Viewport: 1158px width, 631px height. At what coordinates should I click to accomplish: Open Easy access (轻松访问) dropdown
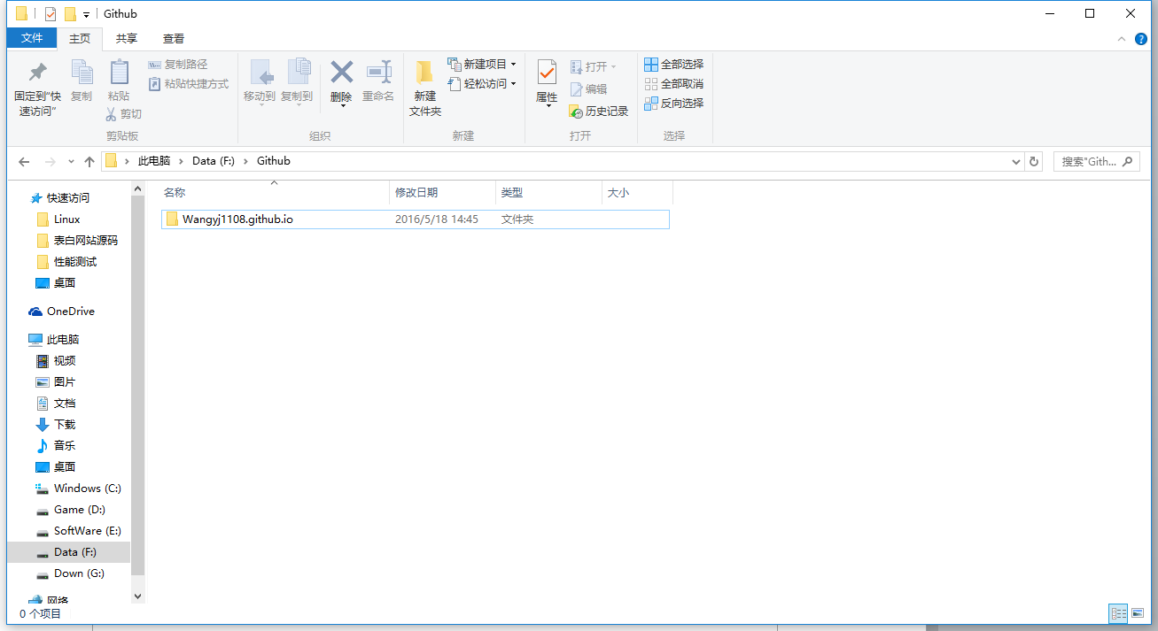point(482,84)
